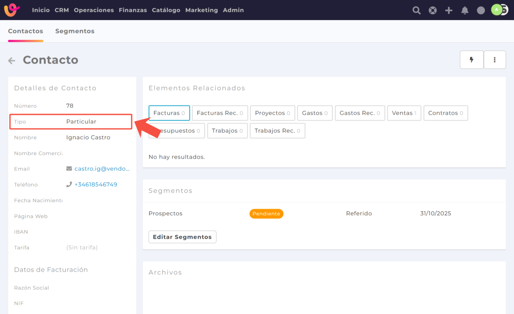Select the Facturas related items tab
The height and width of the screenshot is (314, 514).
169,113
